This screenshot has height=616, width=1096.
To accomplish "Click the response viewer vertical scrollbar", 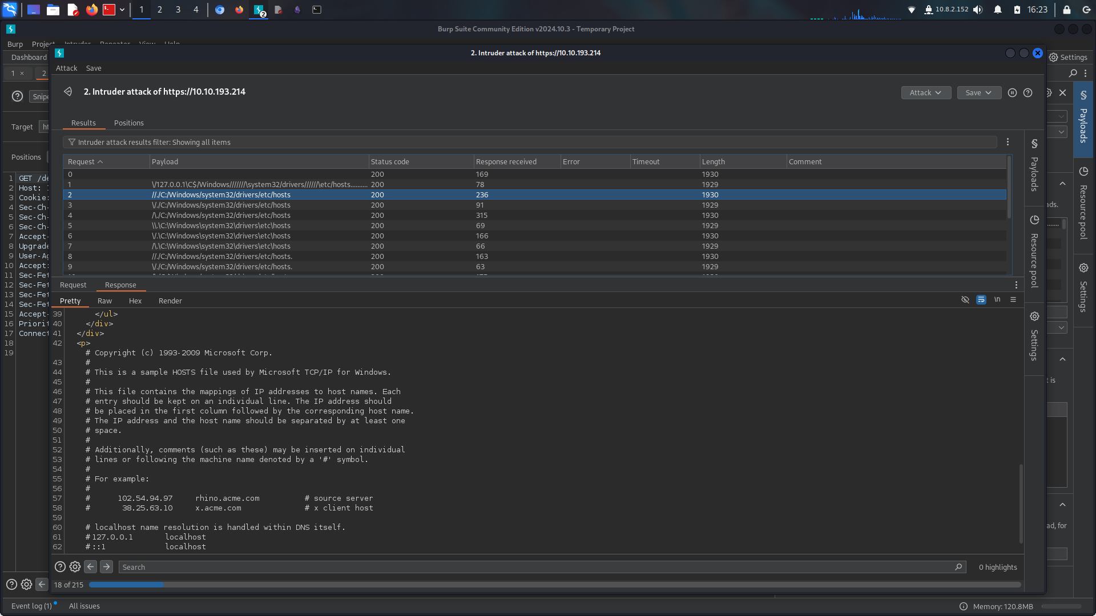I will coord(1021,504).
